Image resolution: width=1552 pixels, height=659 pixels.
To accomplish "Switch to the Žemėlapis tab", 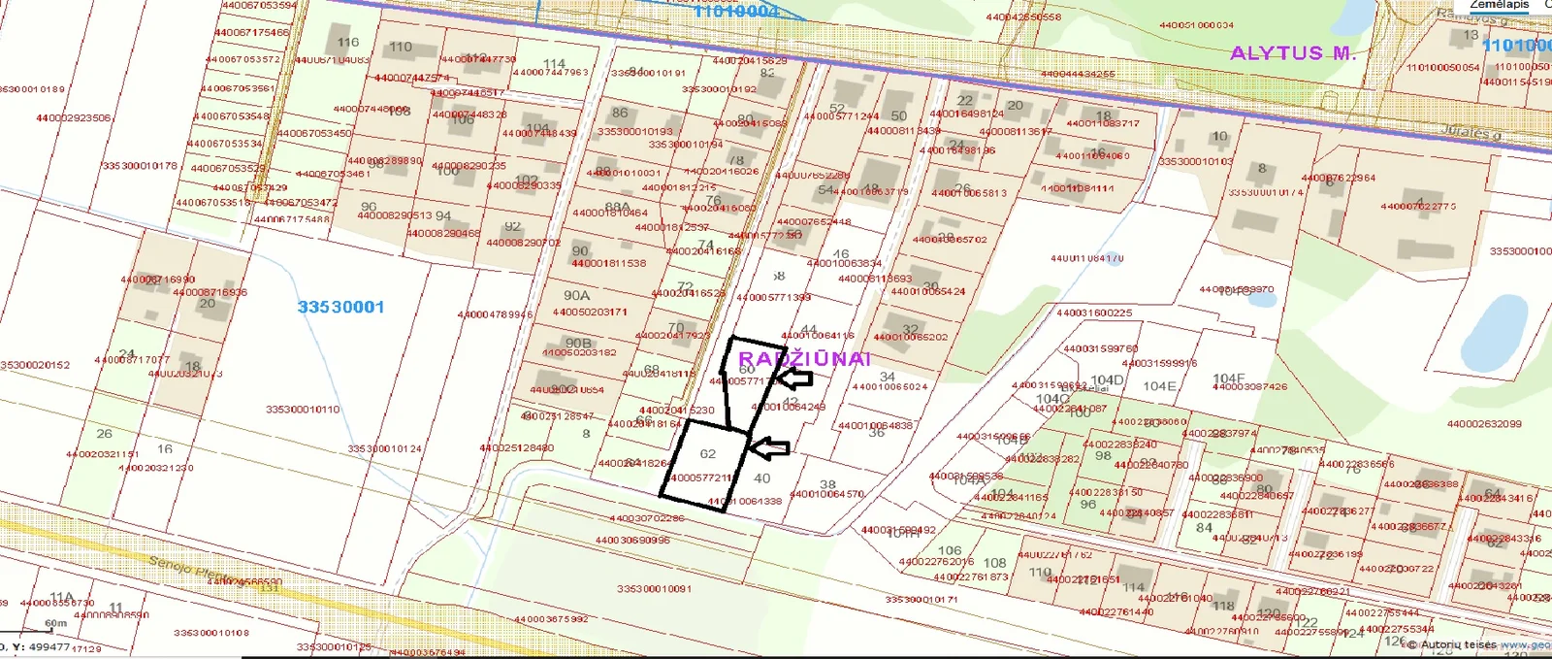I will click(x=1499, y=5).
